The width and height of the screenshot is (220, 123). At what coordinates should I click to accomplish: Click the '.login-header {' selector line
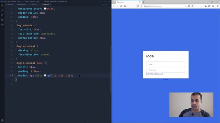point(26,25)
